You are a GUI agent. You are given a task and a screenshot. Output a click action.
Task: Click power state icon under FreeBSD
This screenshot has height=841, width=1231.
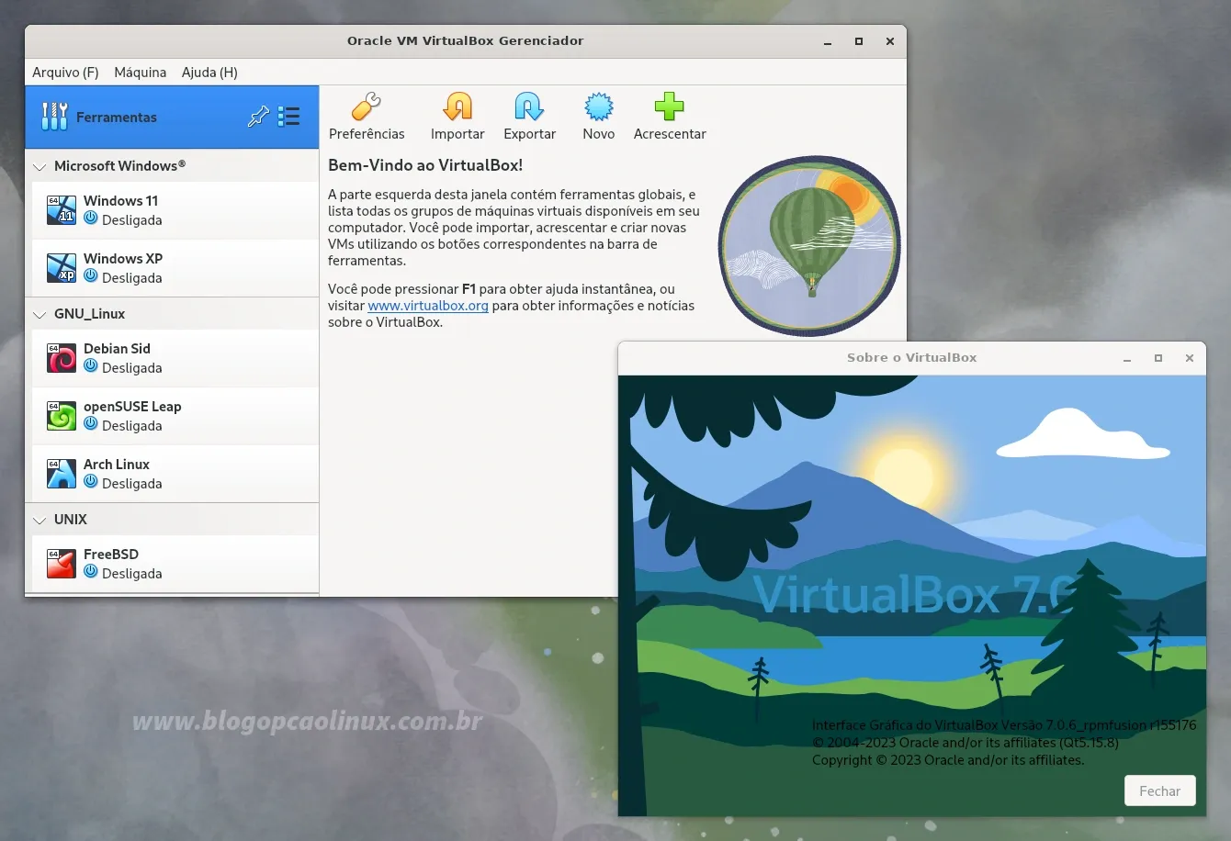(x=91, y=572)
